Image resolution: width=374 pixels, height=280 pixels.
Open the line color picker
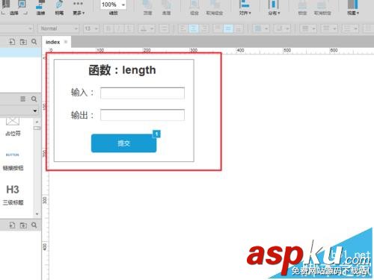click(x=282, y=28)
